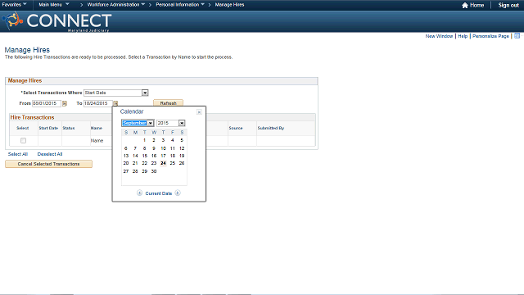Viewport: 524px width, 295px height.
Task: Open the New Window link
Action: pyautogui.click(x=439, y=36)
